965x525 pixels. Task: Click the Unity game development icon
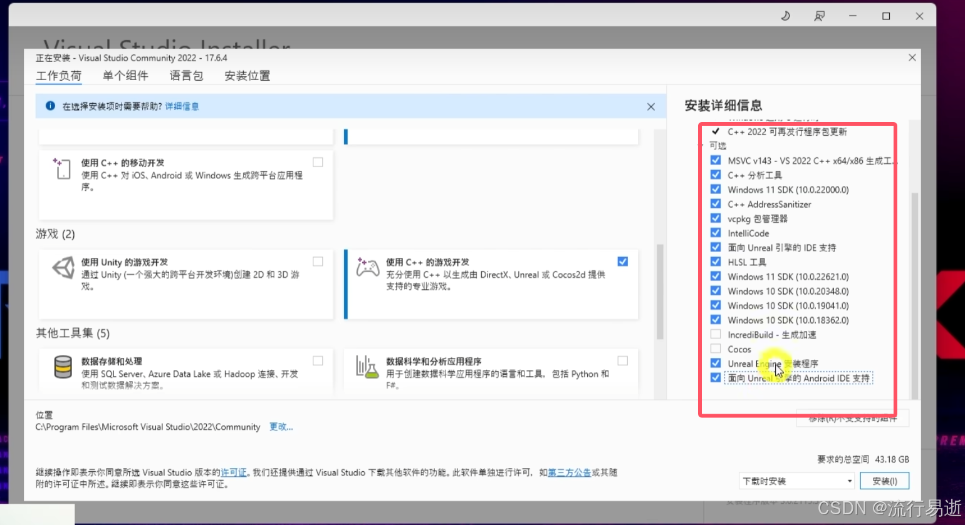click(63, 268)
